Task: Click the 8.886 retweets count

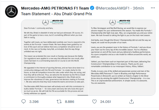Action: pyautogui.click(x=69, y=102)
